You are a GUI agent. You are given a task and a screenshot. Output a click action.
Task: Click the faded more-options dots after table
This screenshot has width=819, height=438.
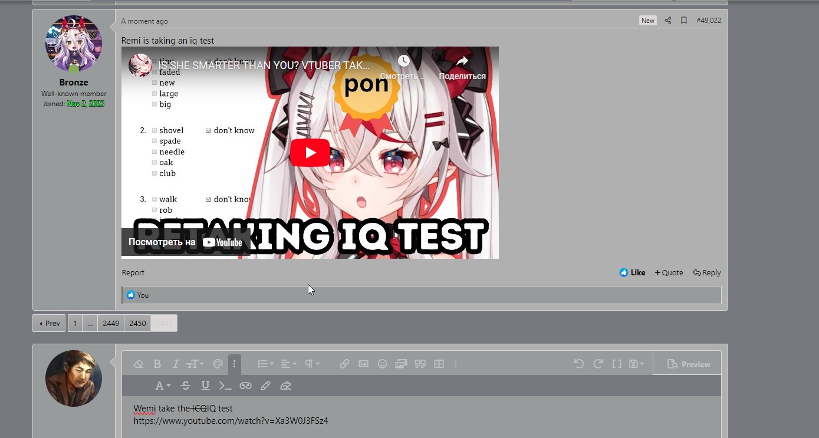pos(455,364)
